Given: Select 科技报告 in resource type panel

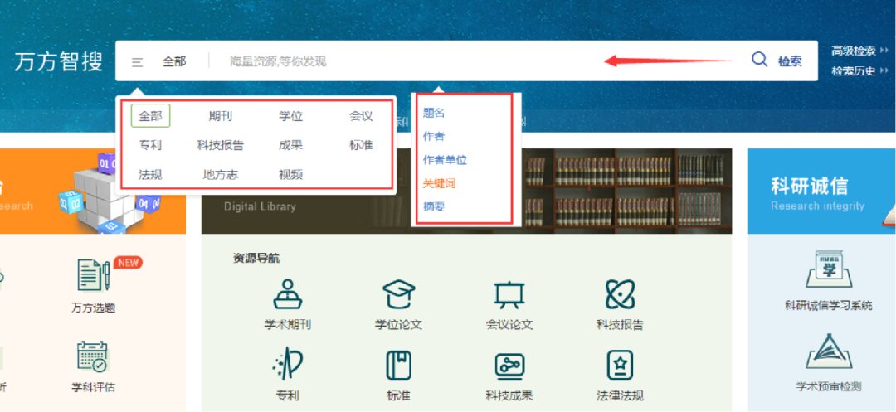Looking at the screenshot, I should point(221,146).
